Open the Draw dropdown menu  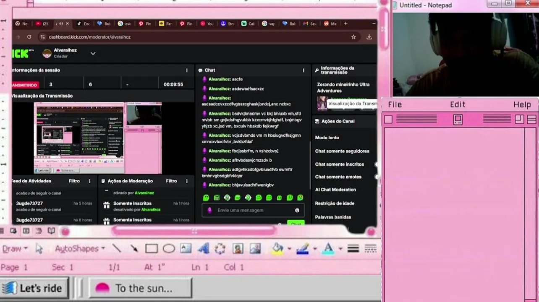pyautogui.click(x=15, y=249)
